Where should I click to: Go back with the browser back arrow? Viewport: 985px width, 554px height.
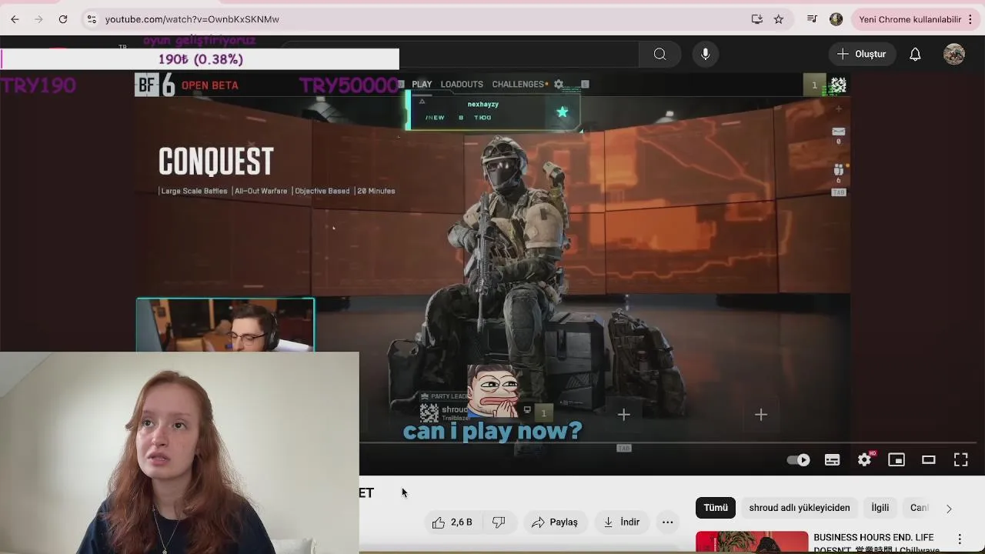[x=15, y=19]
